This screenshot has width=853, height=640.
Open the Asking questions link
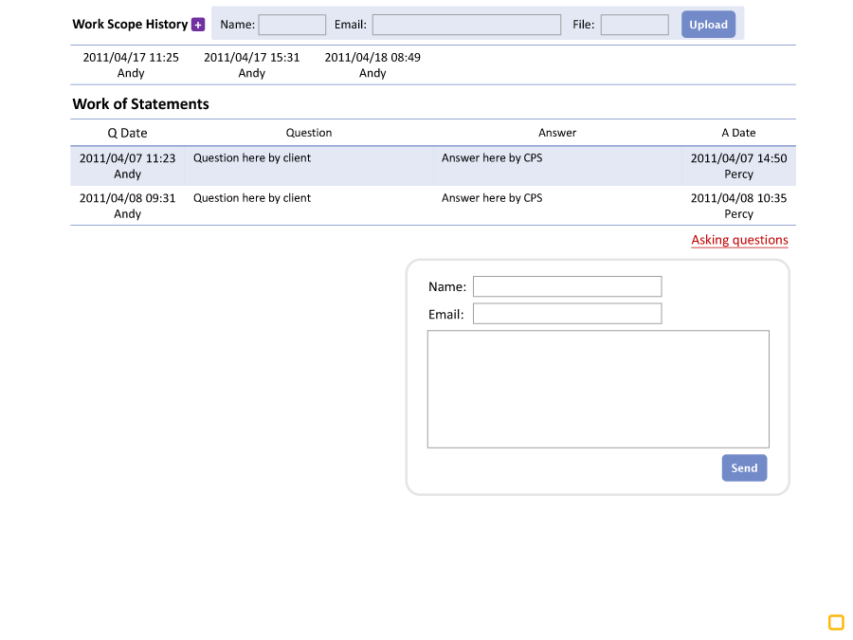click(x=739, y=240)
